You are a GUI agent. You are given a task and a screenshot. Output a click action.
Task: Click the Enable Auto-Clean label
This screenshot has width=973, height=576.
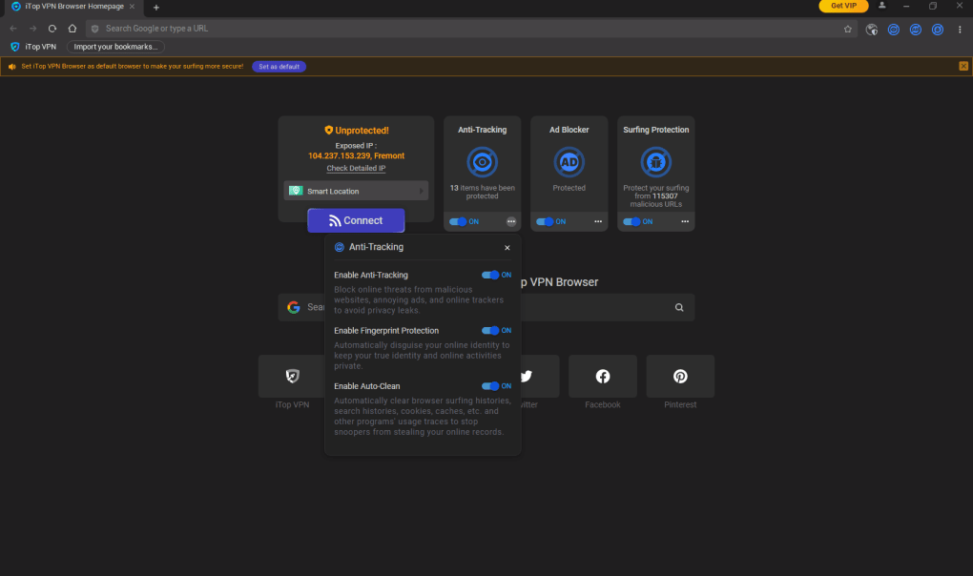pos(366,386)
